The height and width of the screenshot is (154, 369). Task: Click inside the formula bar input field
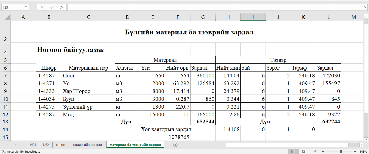point(216,7)
